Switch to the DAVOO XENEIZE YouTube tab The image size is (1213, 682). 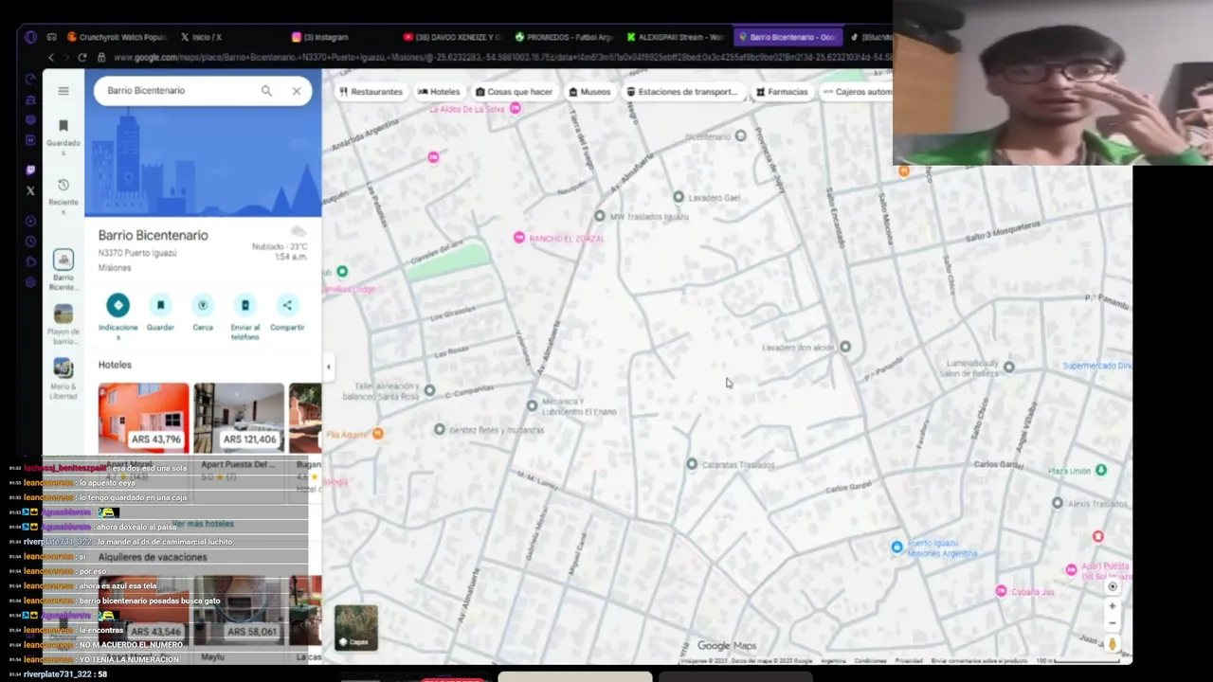point(452,37)
